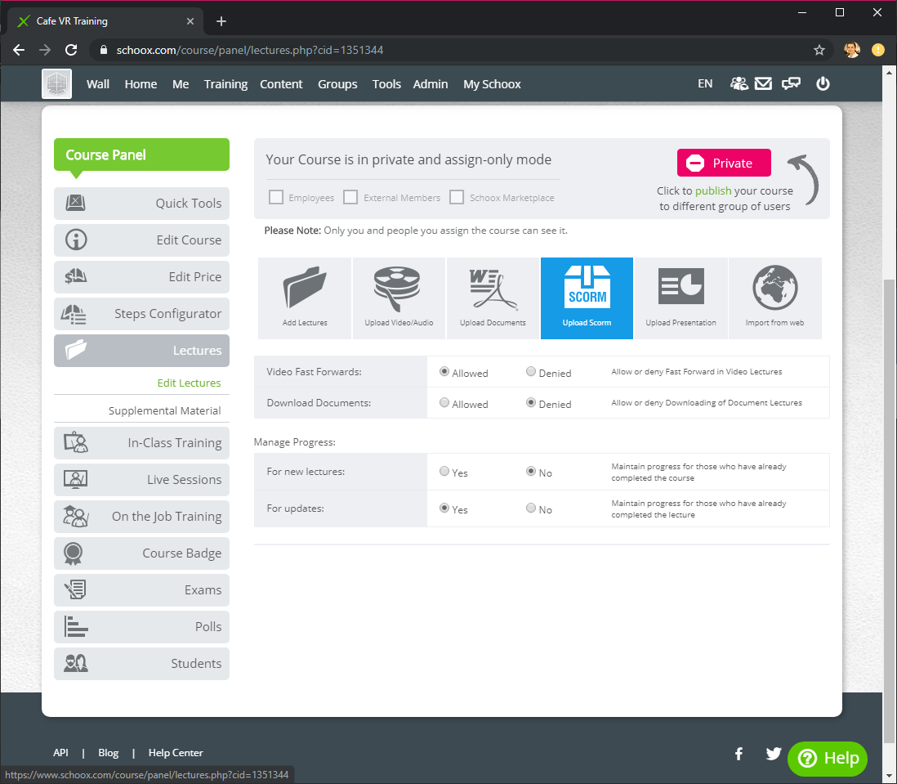
Task: Click the Steps Configurator icon
Action: click(x=74, y=314)
